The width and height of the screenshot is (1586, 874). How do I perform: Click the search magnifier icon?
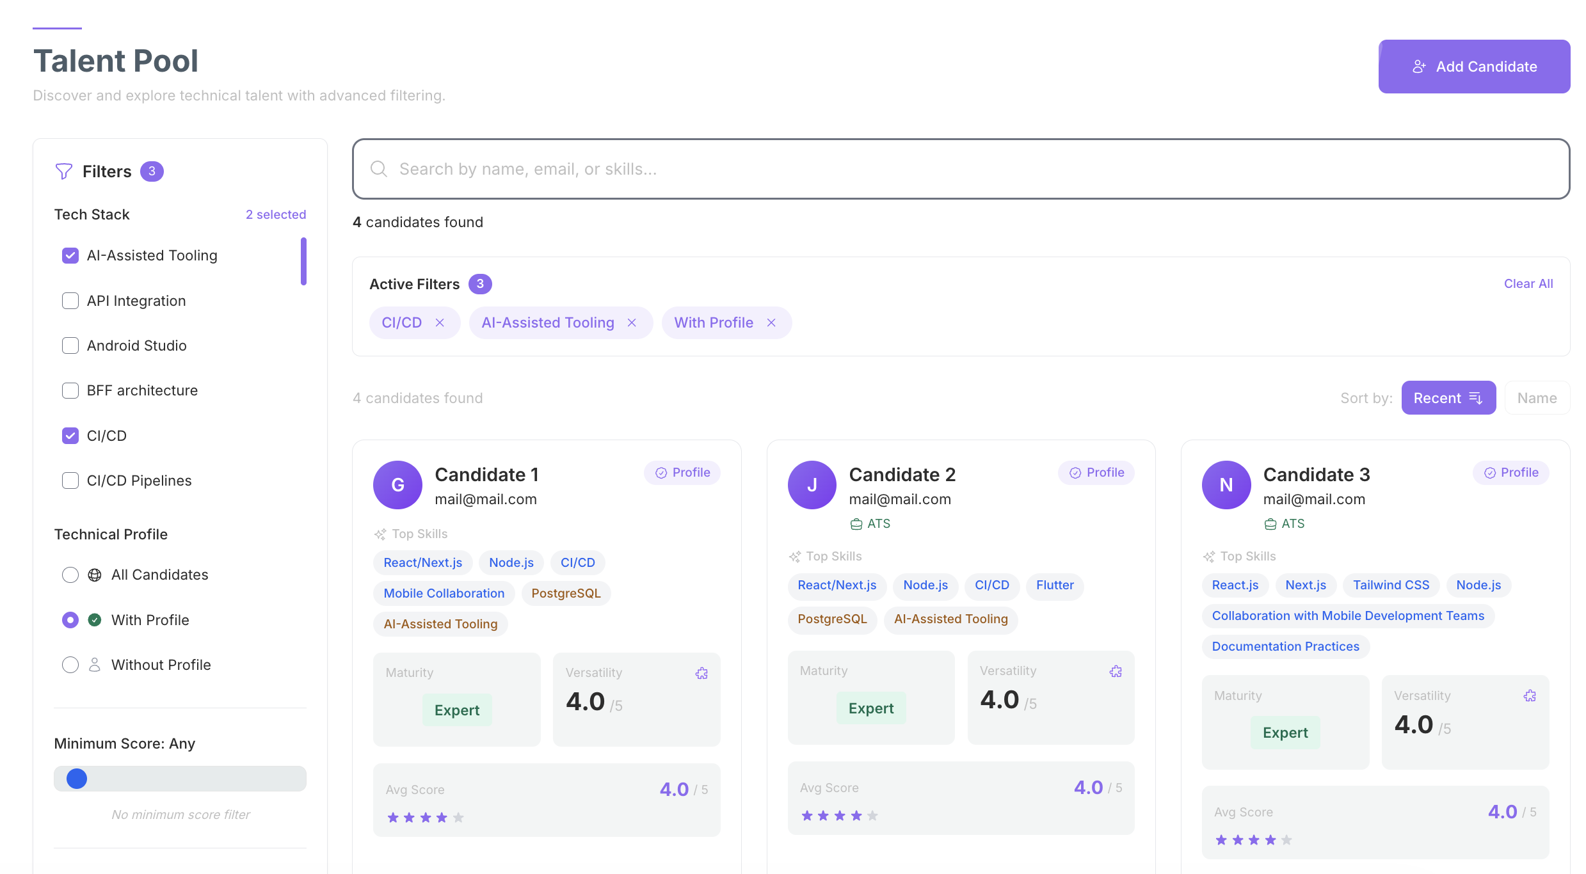(x=379, y=169)
